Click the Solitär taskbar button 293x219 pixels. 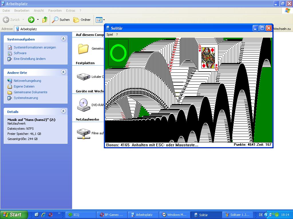coord(207,215)
